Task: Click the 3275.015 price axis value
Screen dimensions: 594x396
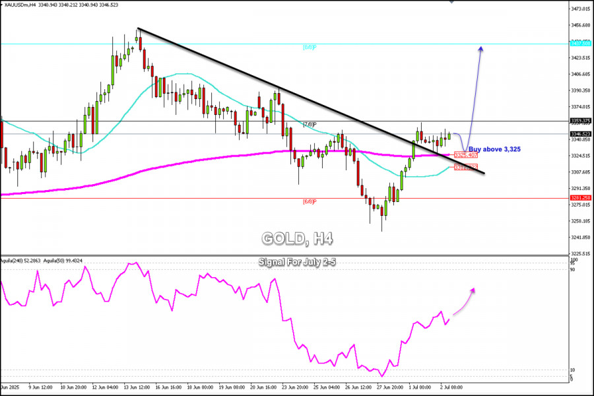Action: tap(581, 205)
